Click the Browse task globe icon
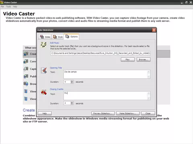This screenshot has height=144, width=193. (x=26, y=84)
